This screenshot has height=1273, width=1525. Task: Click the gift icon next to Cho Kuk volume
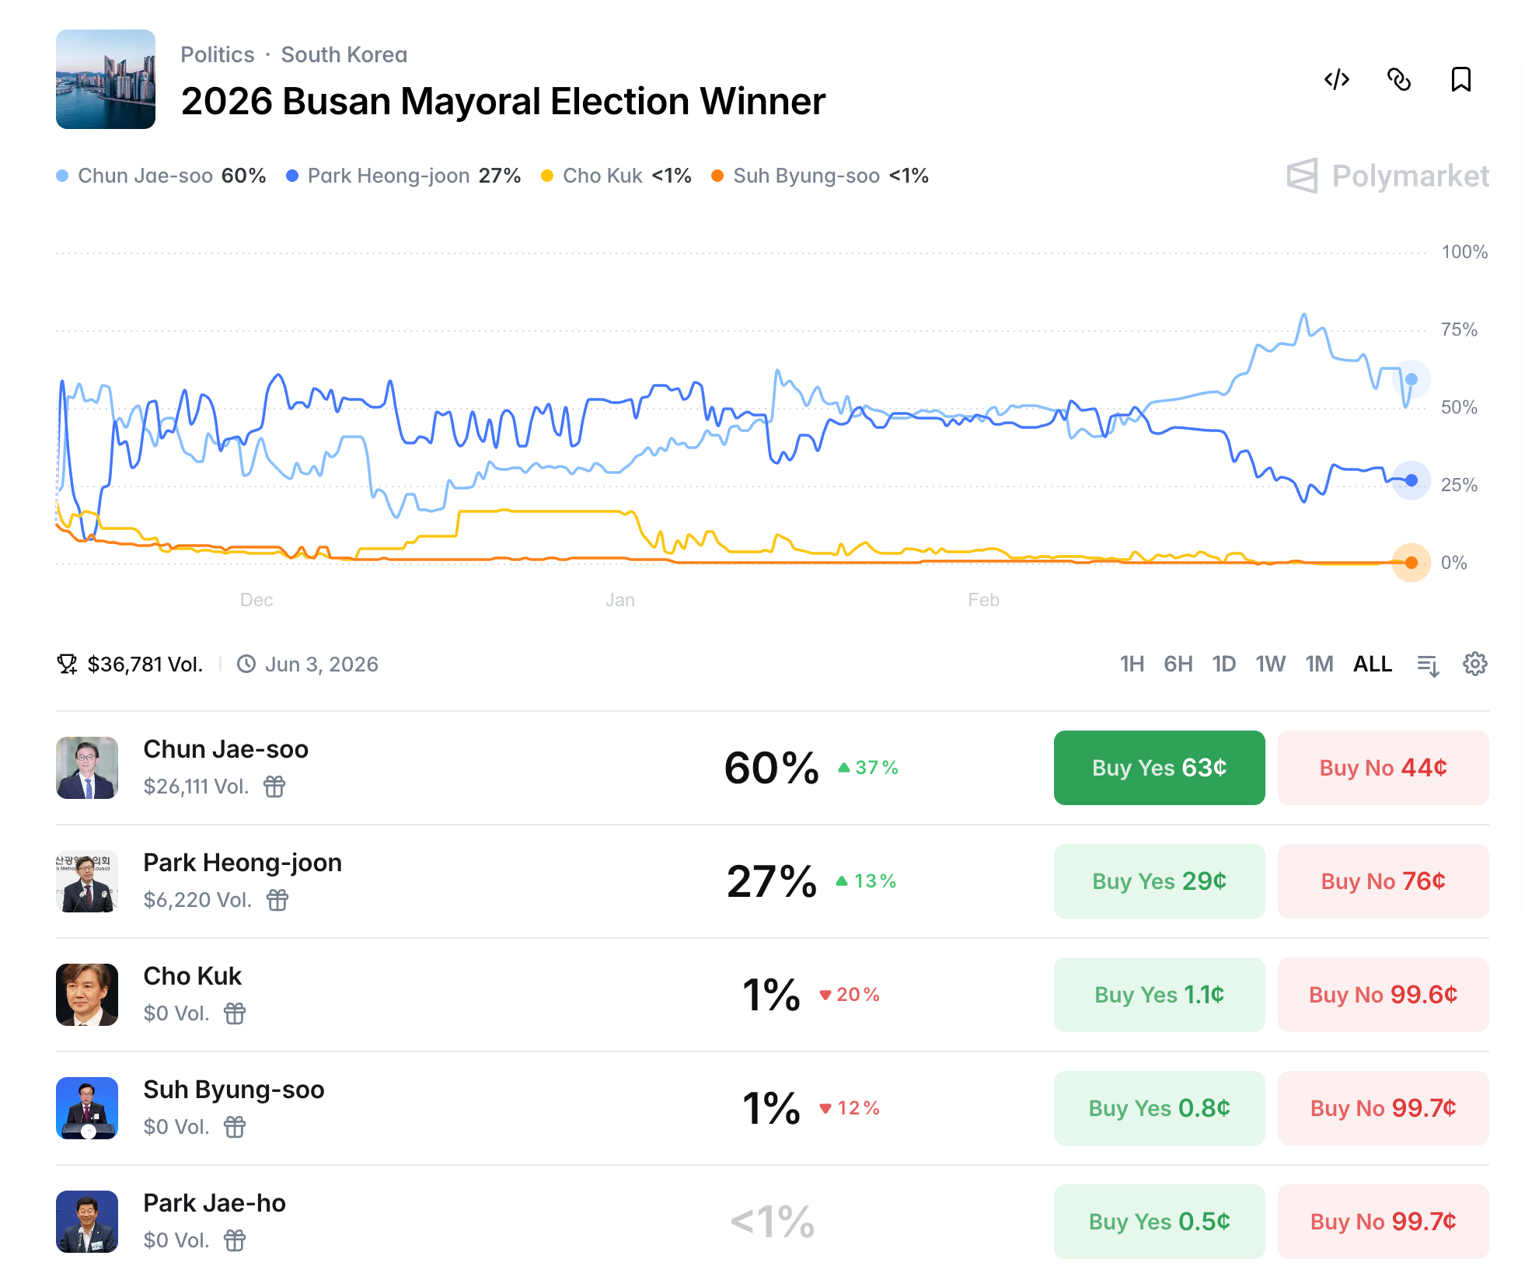[235, 1013]
